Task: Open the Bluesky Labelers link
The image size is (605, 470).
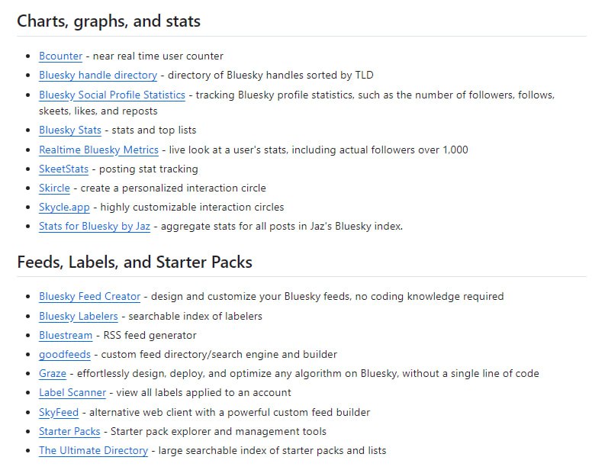Action: [78, 316]
